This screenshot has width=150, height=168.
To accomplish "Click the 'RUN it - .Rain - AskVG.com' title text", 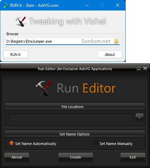I will click(x=34, y=5).
